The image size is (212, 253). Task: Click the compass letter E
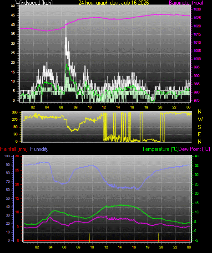pos(199,134)
